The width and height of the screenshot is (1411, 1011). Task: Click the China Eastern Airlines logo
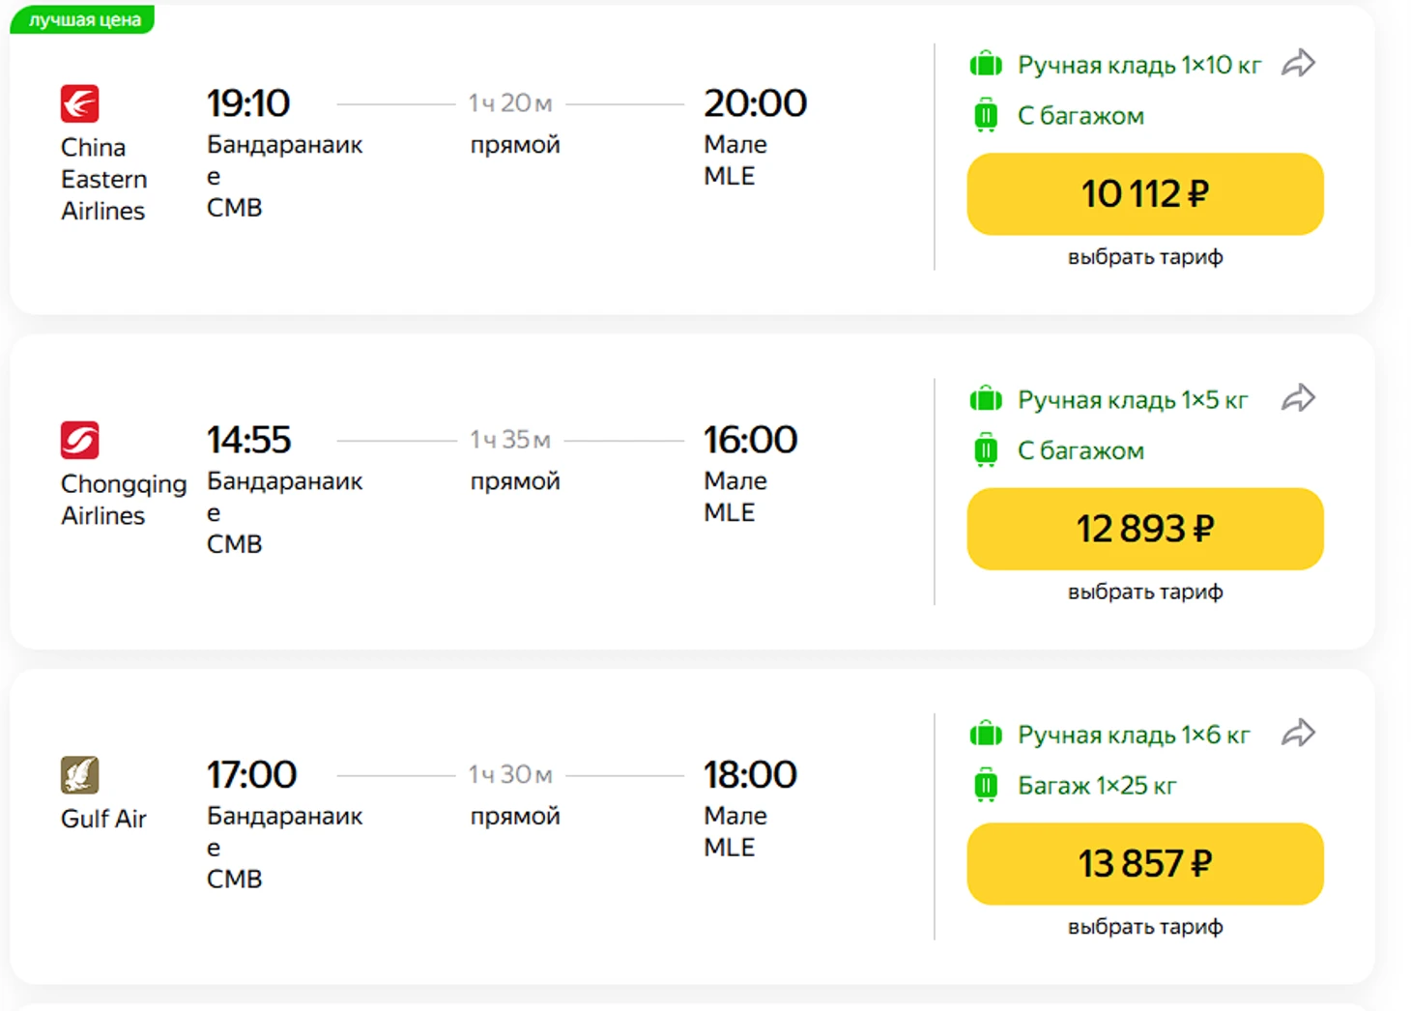coord(79,103)
